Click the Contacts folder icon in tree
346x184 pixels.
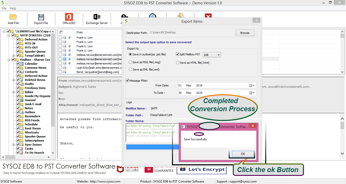point(22,72)
